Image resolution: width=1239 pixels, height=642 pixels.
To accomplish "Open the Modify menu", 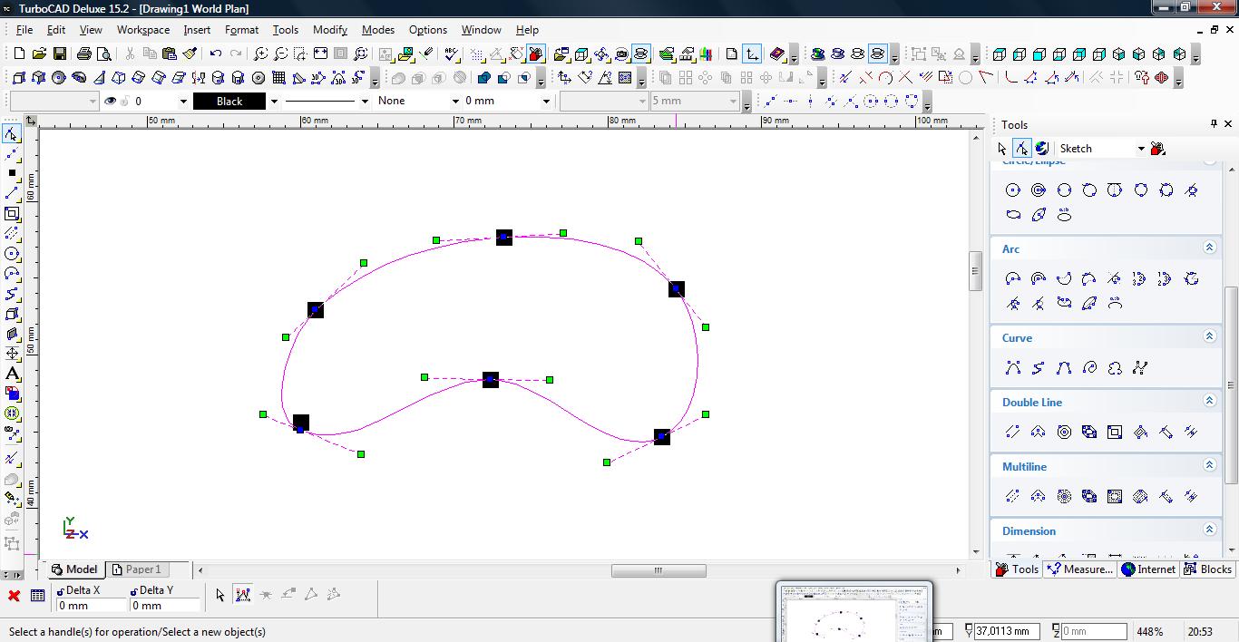I will click(329, 30).
